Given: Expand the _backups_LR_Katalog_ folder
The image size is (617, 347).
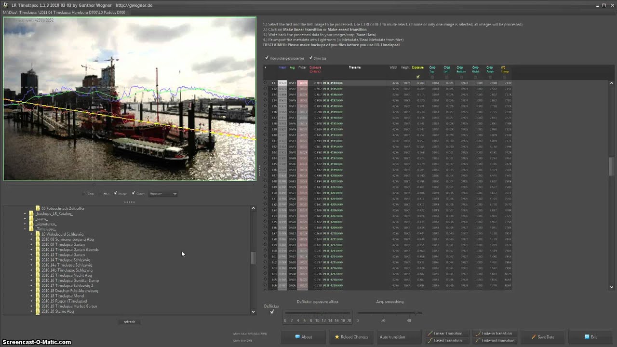Looking at the screenshot, I should pyautogui.click(x=25, y=214).
